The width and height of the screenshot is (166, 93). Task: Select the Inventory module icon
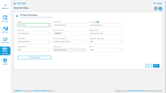pyautogui.click(x=5, y=50)
